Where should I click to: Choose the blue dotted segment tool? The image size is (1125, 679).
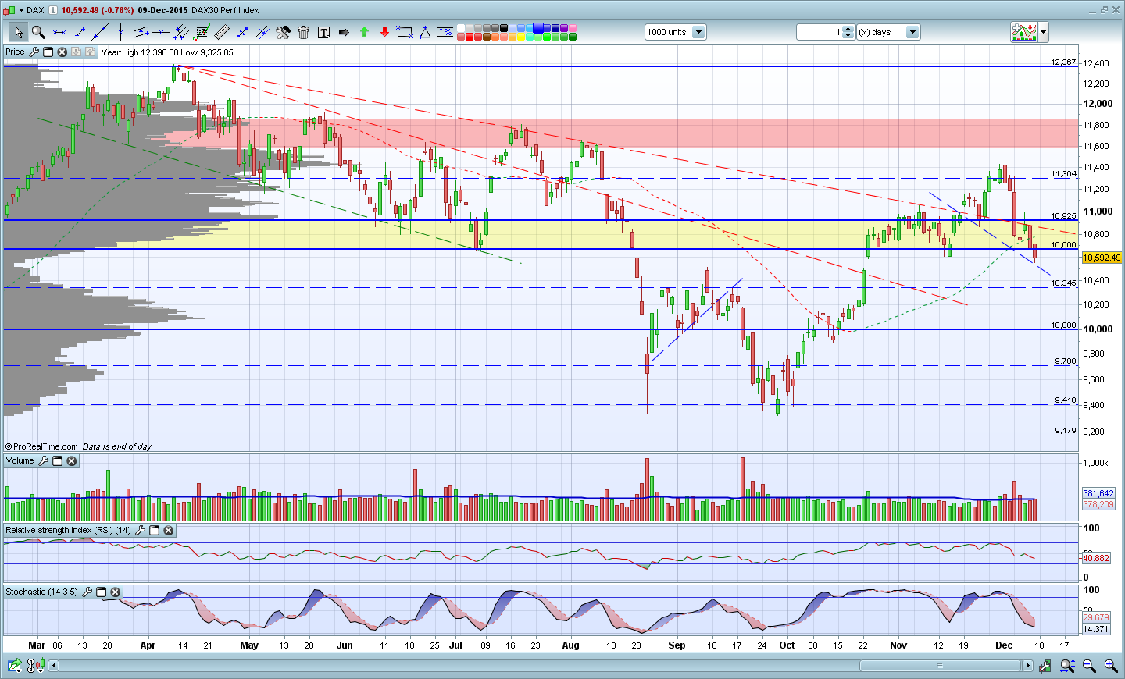click(242, 32)
